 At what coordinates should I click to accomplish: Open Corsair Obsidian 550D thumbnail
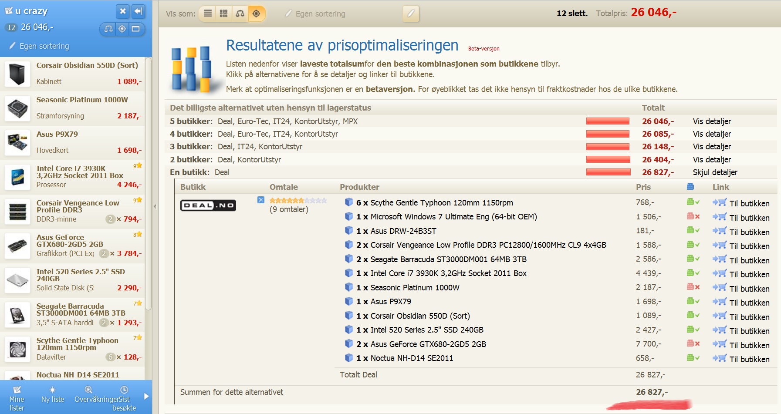(x=17, y=74)
